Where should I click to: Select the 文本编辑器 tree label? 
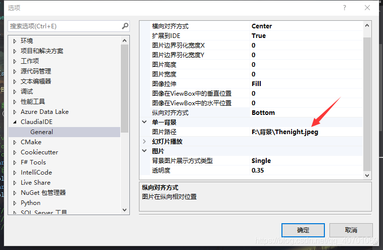(x=36, y=81)
